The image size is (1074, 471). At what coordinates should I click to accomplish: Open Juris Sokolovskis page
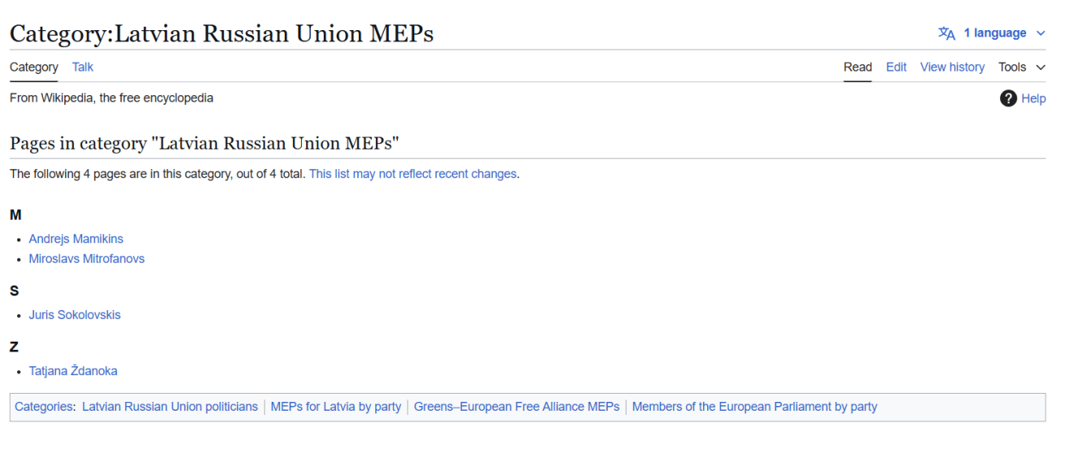(x=74, y=315)
